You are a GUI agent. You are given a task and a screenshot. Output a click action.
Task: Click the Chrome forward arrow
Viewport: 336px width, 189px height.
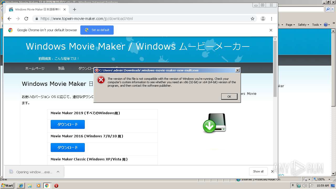[18, 19]
